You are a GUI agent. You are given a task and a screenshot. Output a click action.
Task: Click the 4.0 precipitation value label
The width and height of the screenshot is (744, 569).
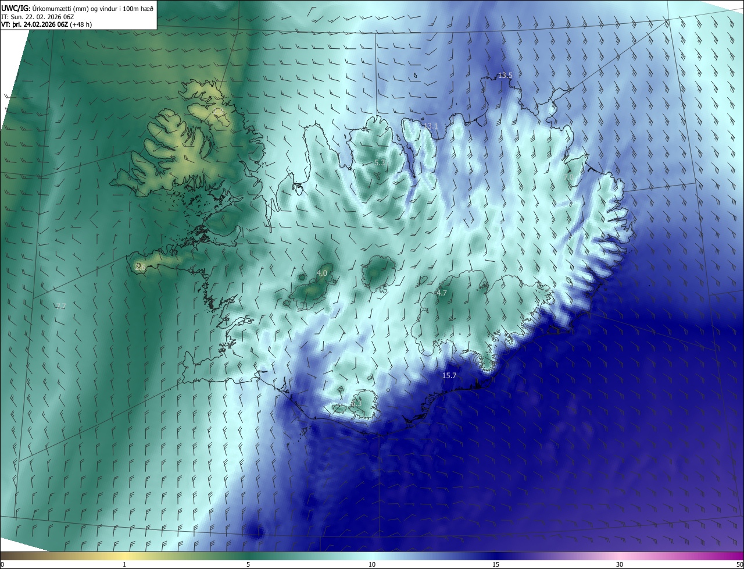tap(322, 273)
